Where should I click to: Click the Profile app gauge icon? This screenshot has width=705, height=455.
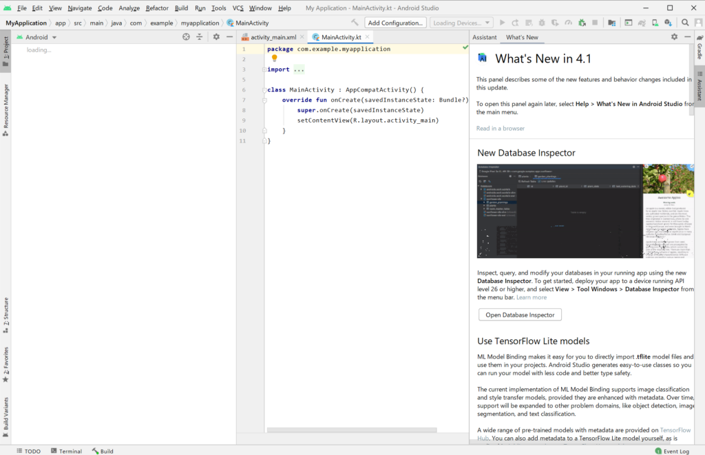(568, 23)
